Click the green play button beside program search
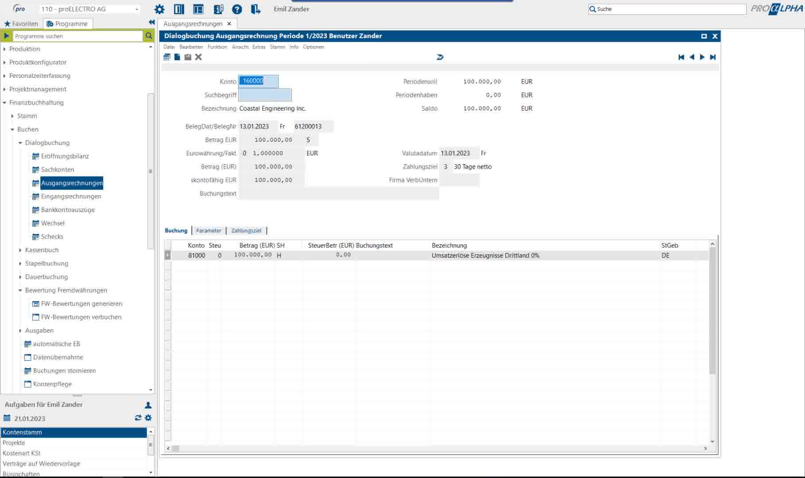This screenshot has width=805, height=478. (x=6, y=36)
